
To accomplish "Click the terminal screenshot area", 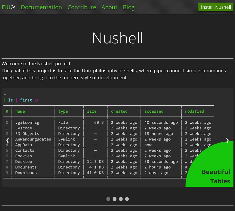I will tap(117, 137).
